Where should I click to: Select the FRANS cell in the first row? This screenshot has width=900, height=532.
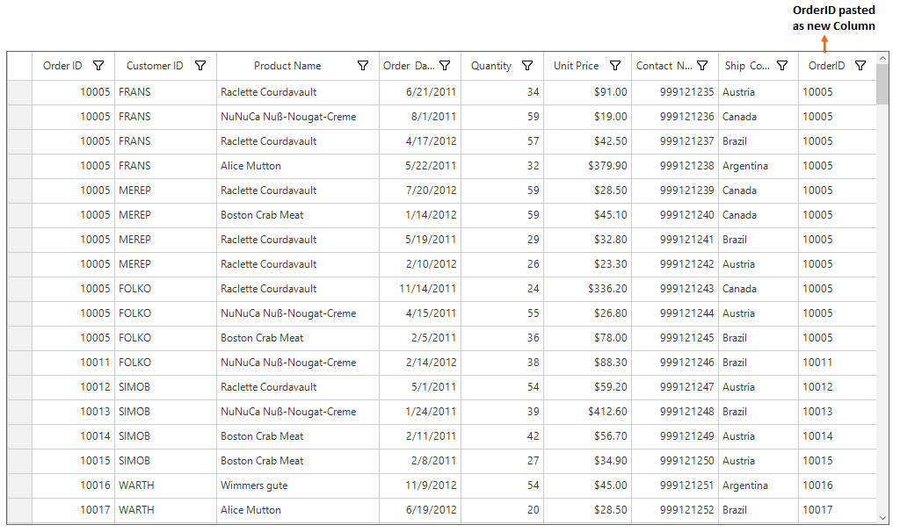click(165, 91)
